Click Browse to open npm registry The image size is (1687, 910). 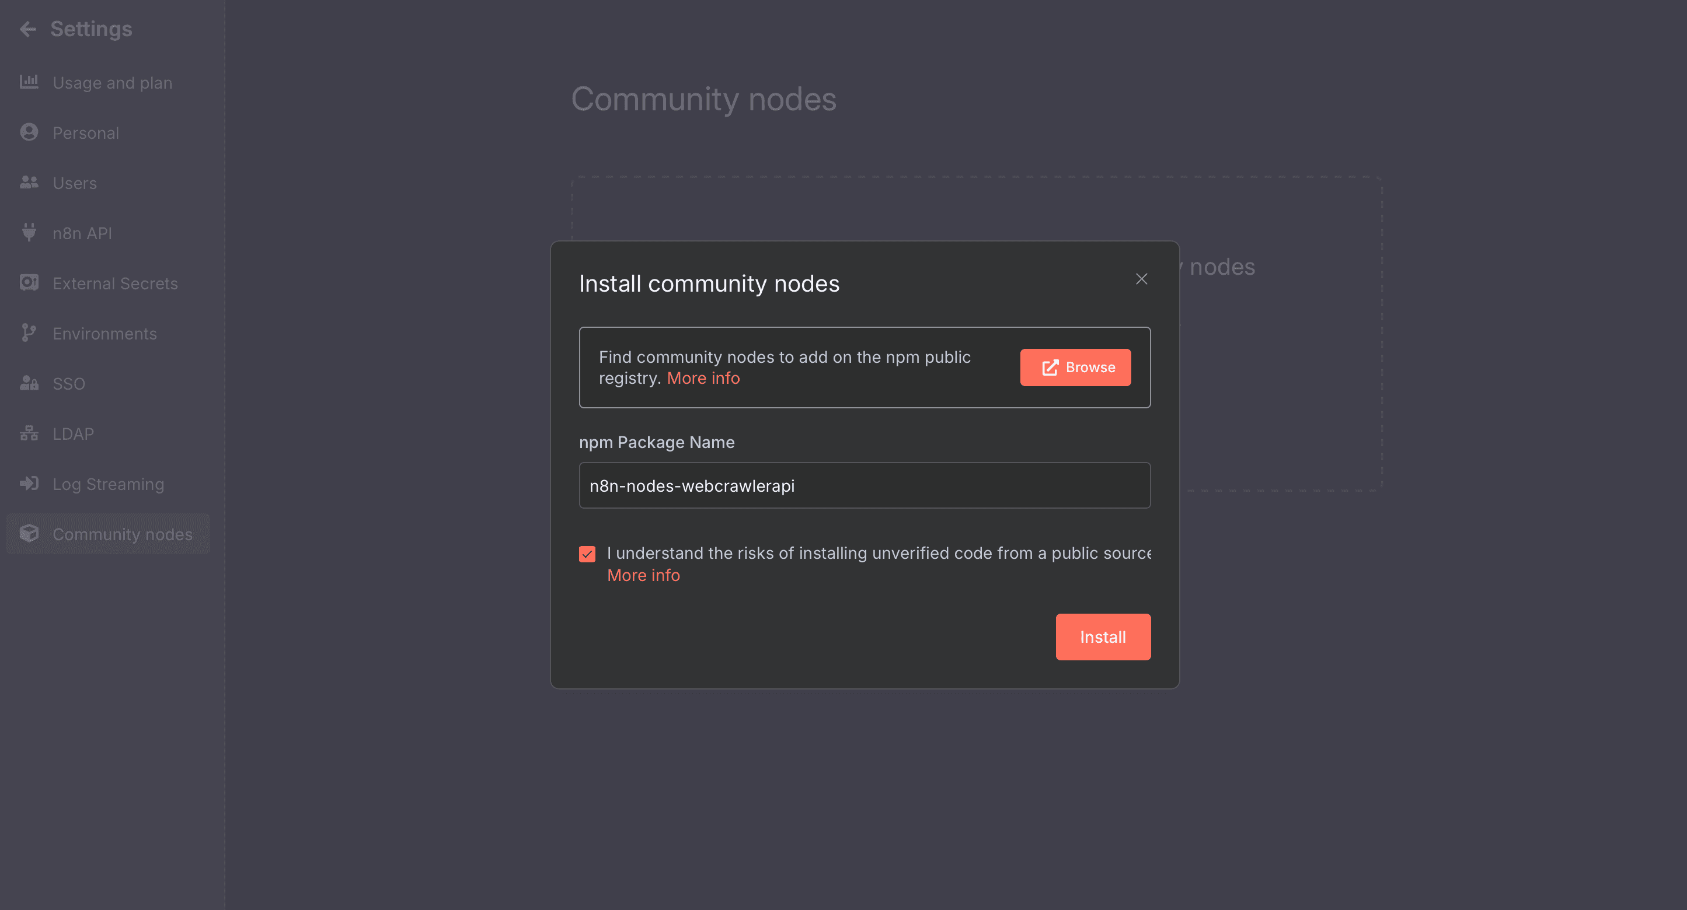[x=1075, y=367]
